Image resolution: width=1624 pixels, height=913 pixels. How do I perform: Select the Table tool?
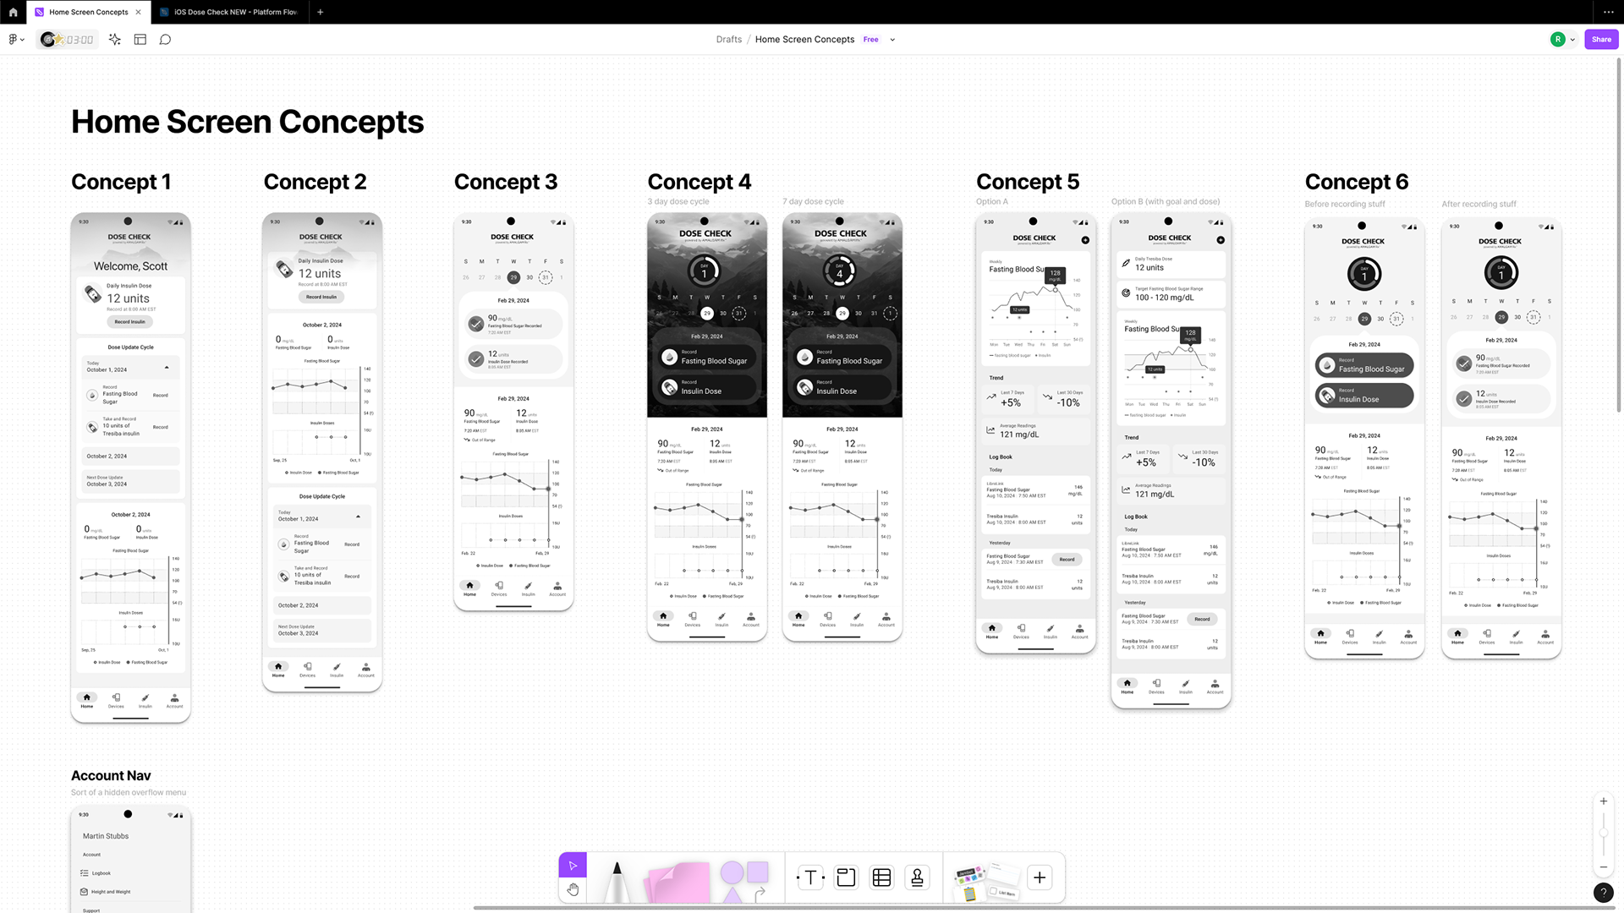(881, 877)
